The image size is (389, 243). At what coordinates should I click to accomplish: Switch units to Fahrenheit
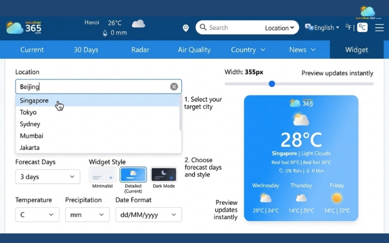pyautogui.click(x=348, y=27)
